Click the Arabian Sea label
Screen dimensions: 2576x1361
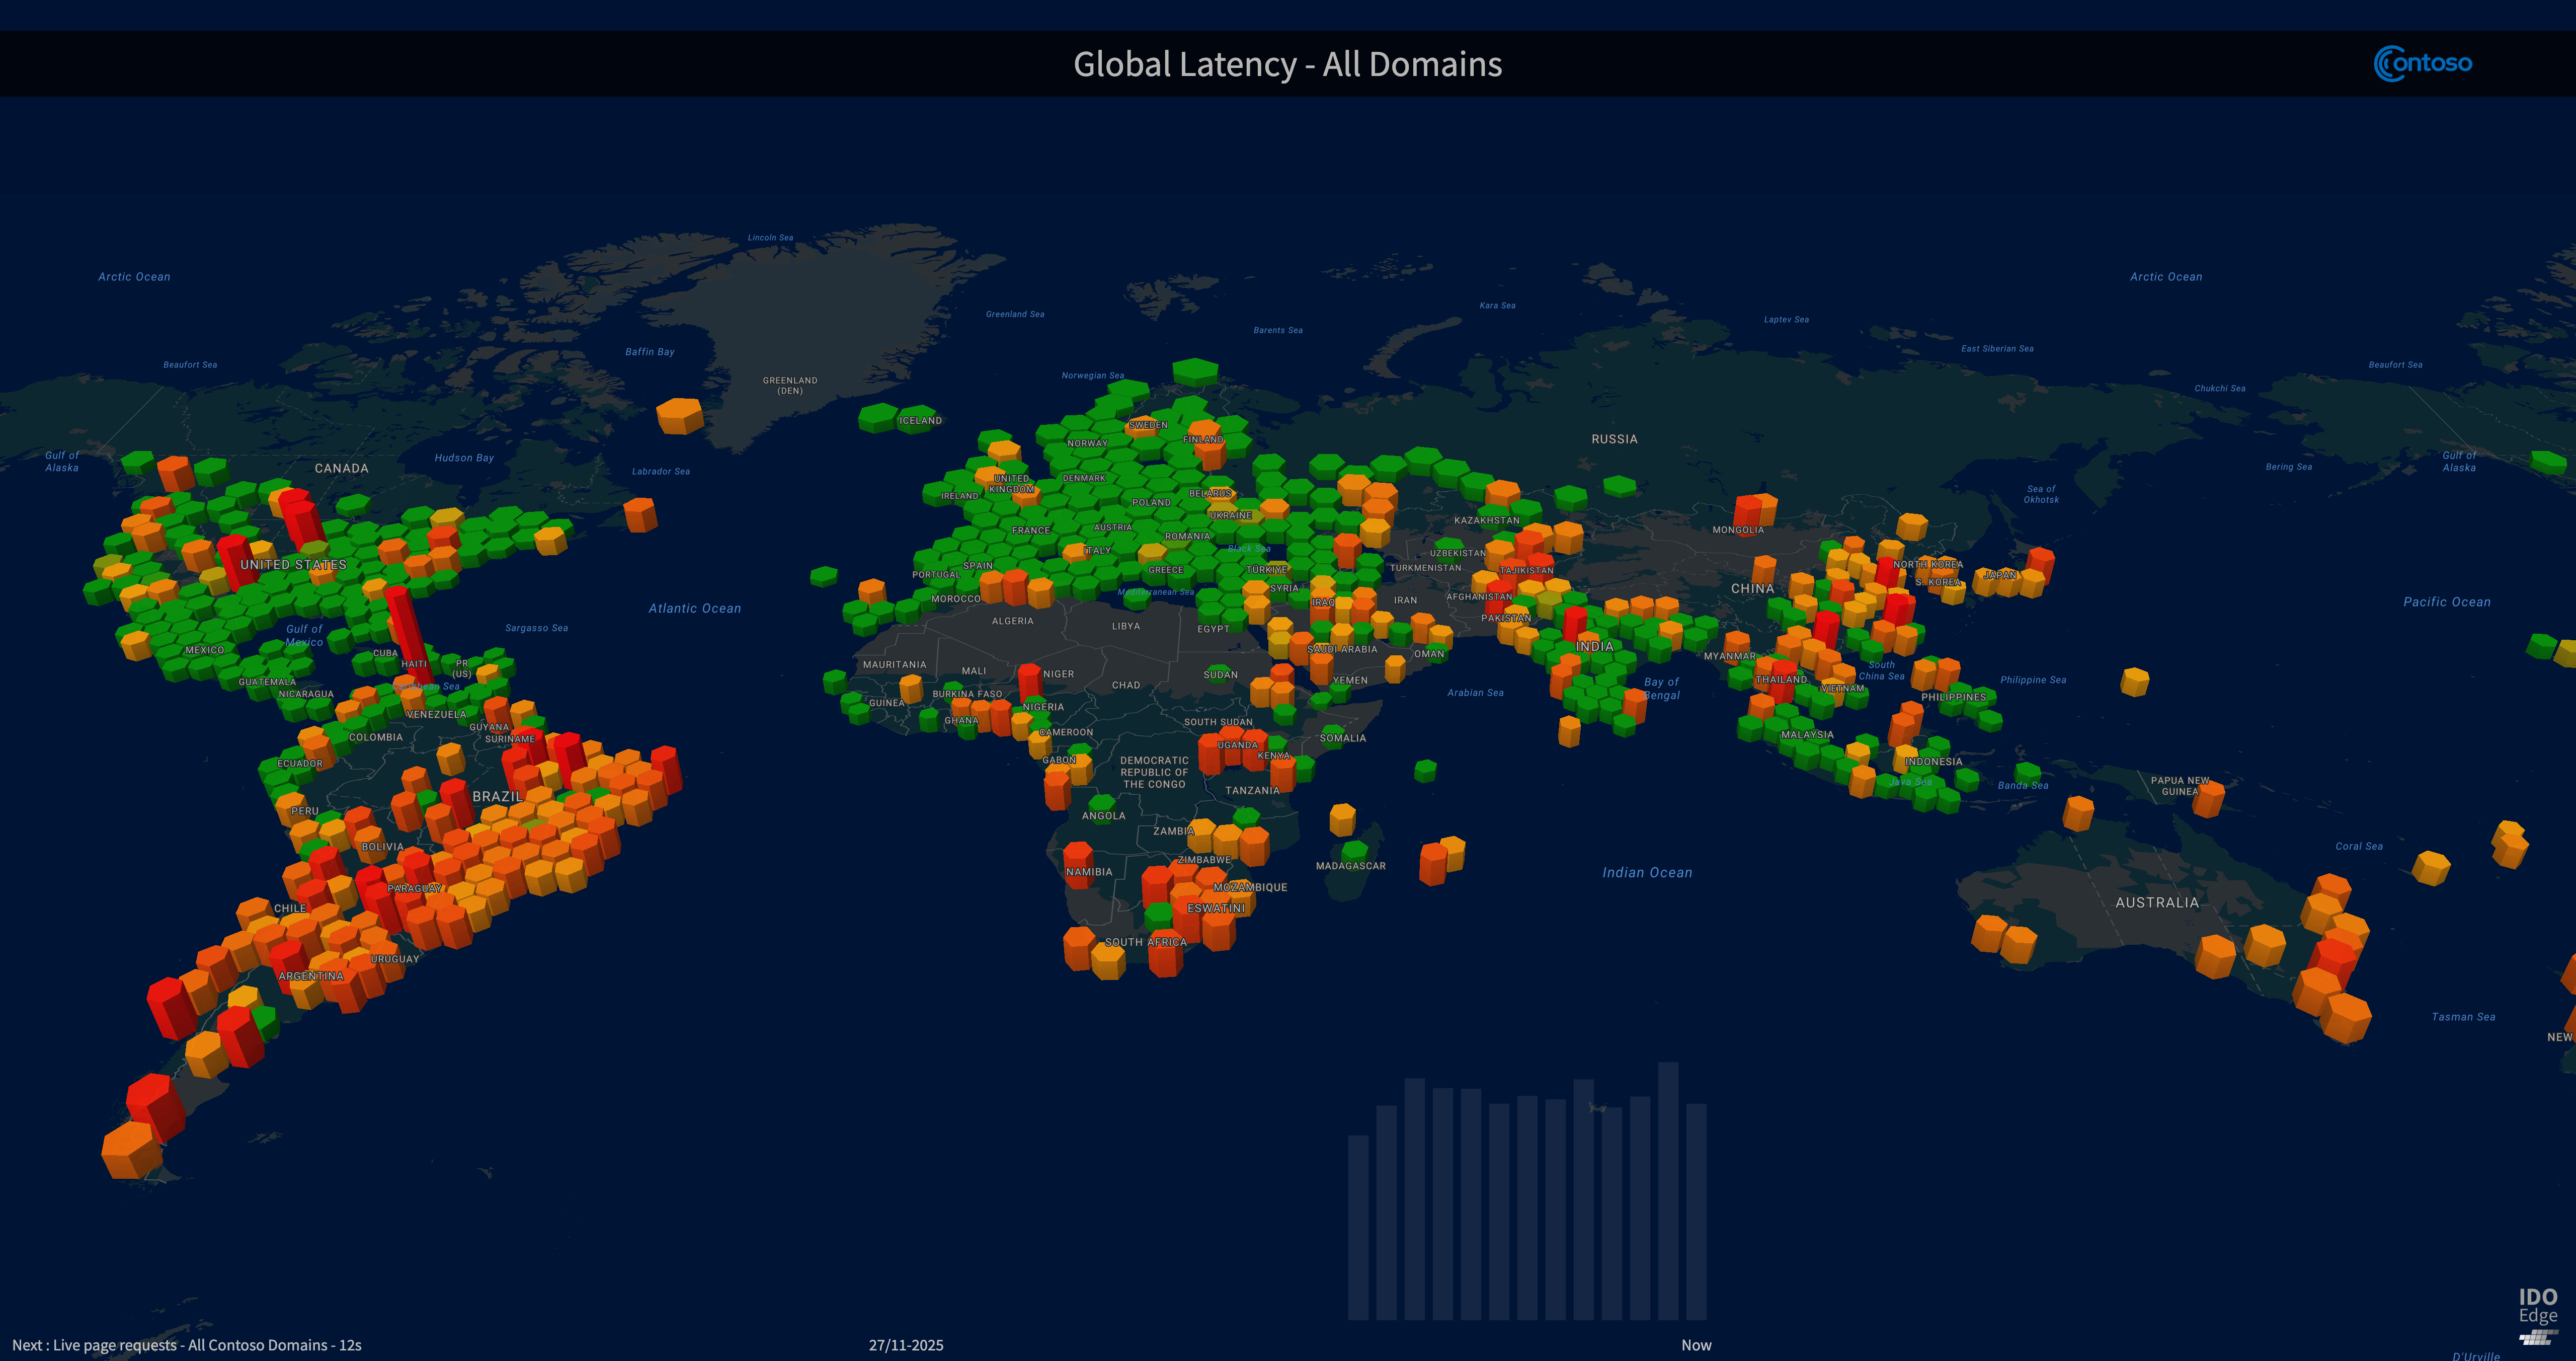pyautogui.click(x=1475, y=693)
